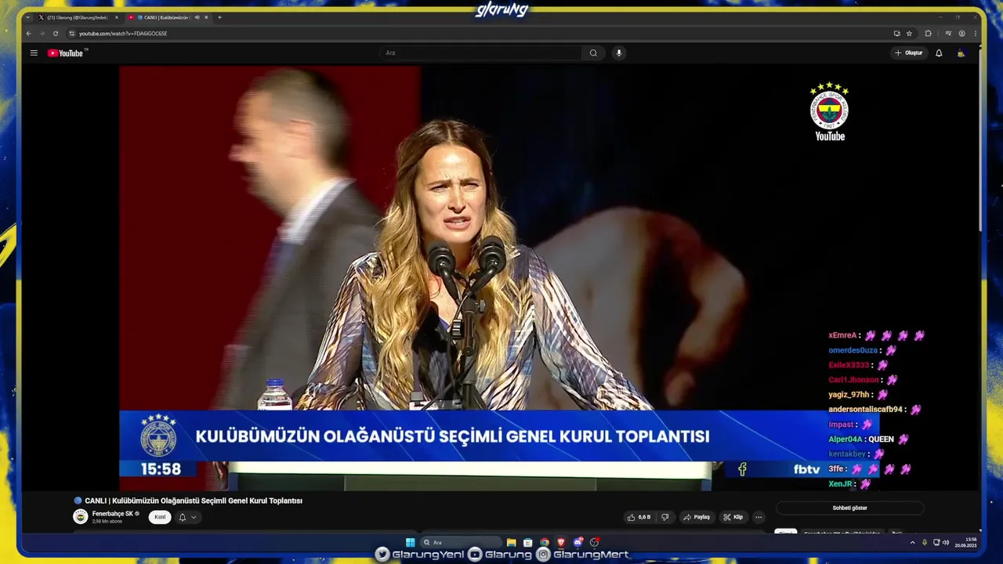The height and width of the screenshot is (564, 1003).
Task: Click the video title text below player
Action: pyautogui.click(x=194, y=501)
